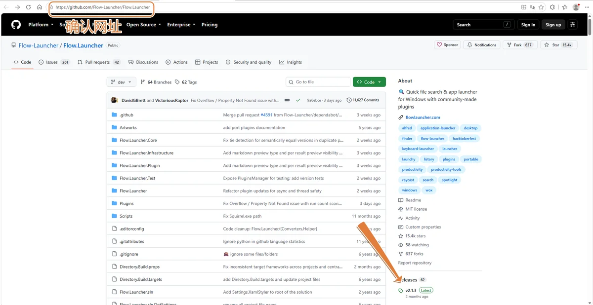Screen dimensions: 593x305
Task: Go back with the browser back arrow
Action: pos(6,7)
